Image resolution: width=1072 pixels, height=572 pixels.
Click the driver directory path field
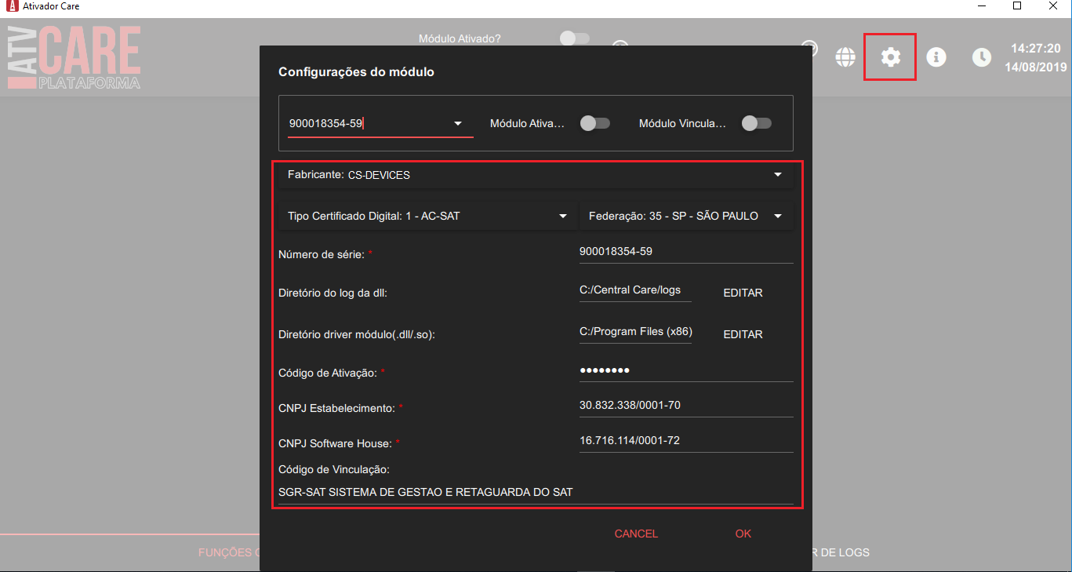point(635,332)
